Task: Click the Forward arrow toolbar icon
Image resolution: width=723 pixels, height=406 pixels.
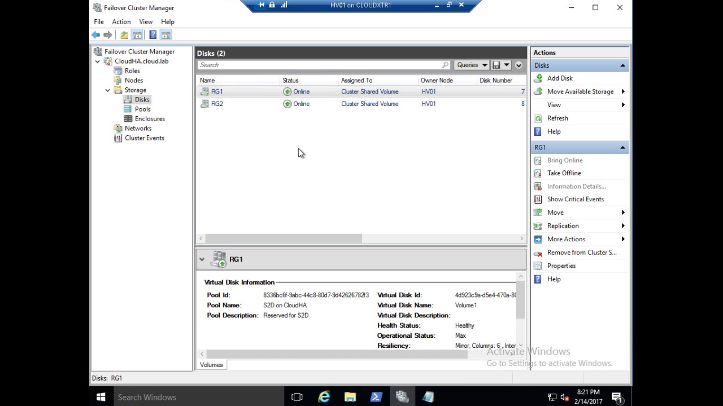Action: pyautogui.click(x=108, y=35)
